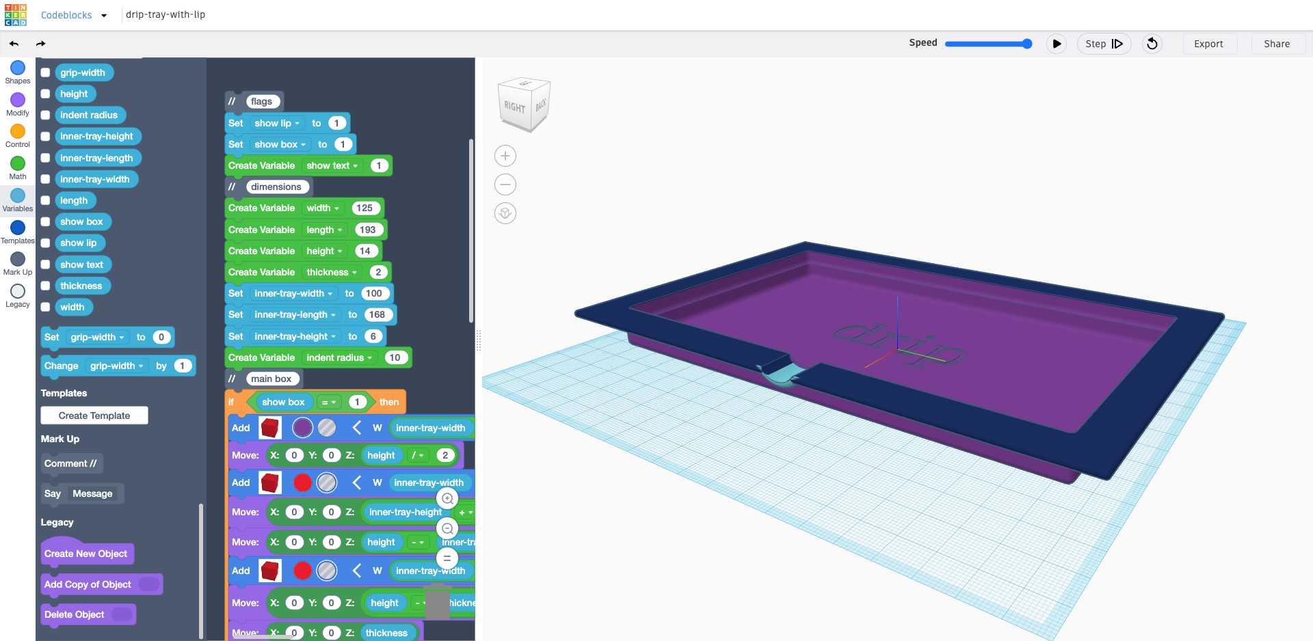This screenshot has width=1313, height=641.
Task: Open the Tinkercad logo home
Action: (15, 15)
